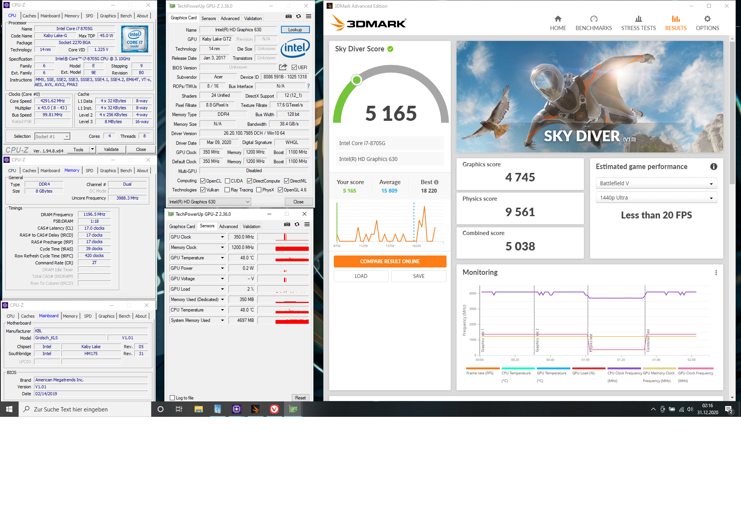Toggle OpenCL checkbox

(203, 181)
